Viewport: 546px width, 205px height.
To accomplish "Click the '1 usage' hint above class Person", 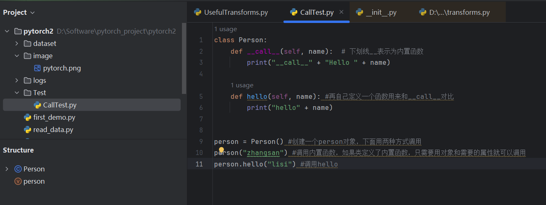I will click(x=226, y=29).
